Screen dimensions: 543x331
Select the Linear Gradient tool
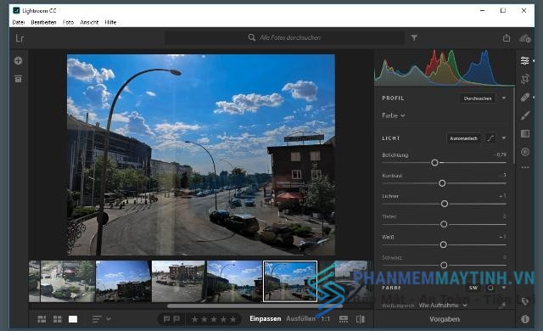525,133
